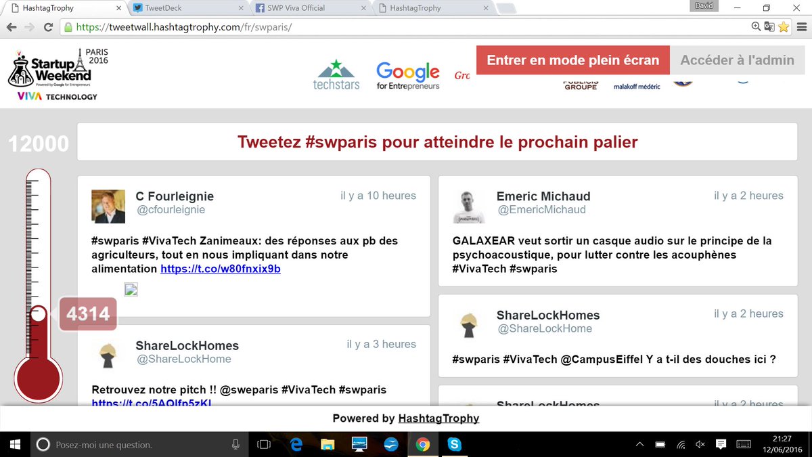
Task: Click the Cortana microphone icon
Action: (x=235, y=445)
